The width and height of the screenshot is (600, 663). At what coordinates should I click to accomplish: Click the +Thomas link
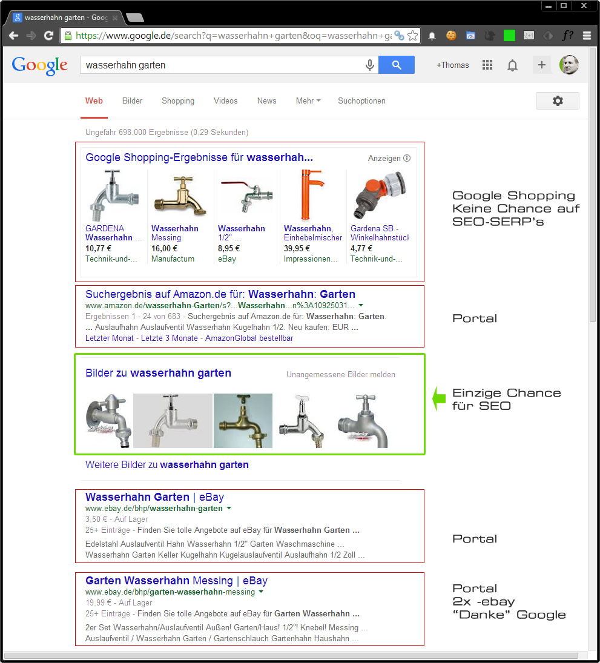click(453, 65)
